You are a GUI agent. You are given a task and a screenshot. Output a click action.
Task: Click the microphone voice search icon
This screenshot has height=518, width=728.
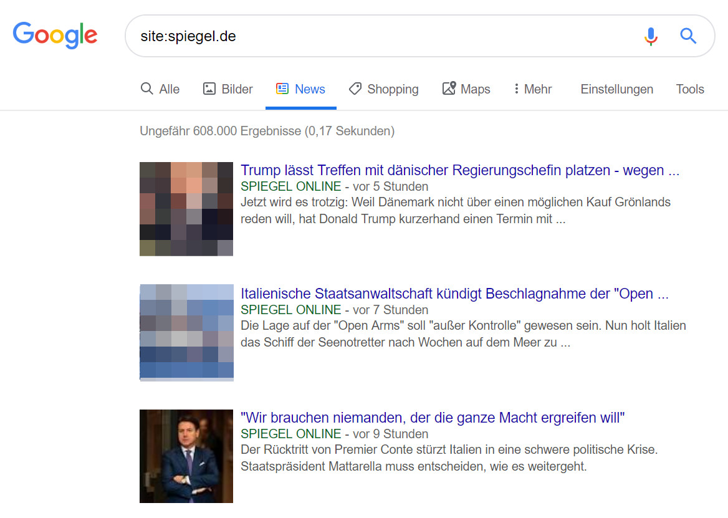click(x=651, y=36)
